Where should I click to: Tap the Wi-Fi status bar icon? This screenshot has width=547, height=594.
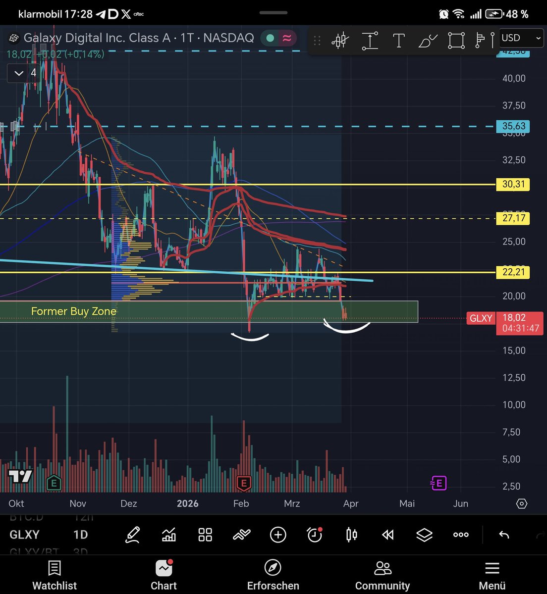pyautogui.click(x=459, y=14)
